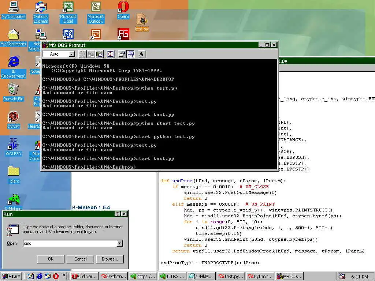This screenshot has width=375, height=281.
Task: Click the Copy icon in MS-DOS Prompt toolbar
Action: [91, 54]
